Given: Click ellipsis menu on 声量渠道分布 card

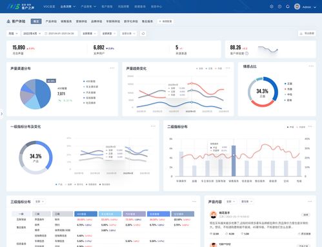Looking at the screenshot, I should (x=112, y=68).
